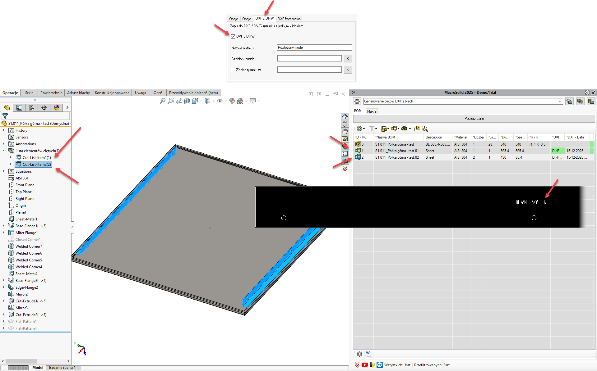Select the Edge-Flange2 feature
Viewport: 597px width, 371px height.
27,287
